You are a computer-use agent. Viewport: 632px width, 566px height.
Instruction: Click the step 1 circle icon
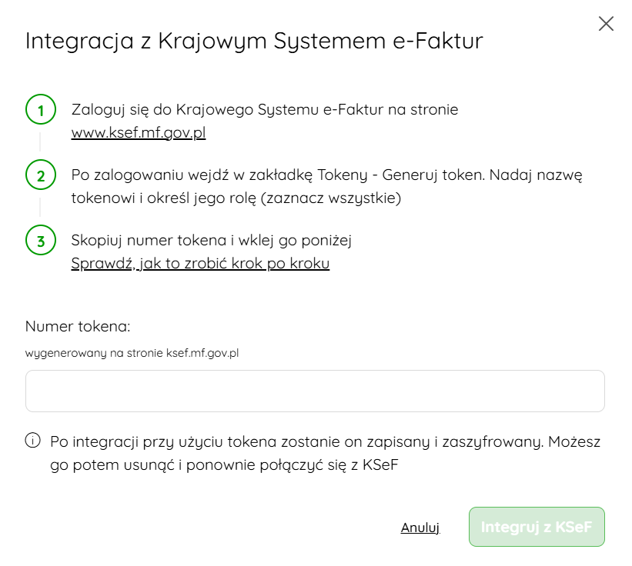click(41, 110)
